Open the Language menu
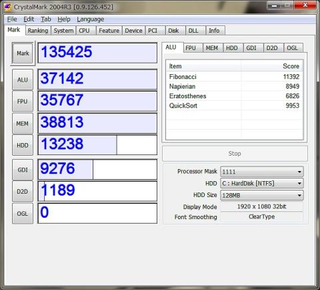 pyautogui.click(x=91, y=19)
